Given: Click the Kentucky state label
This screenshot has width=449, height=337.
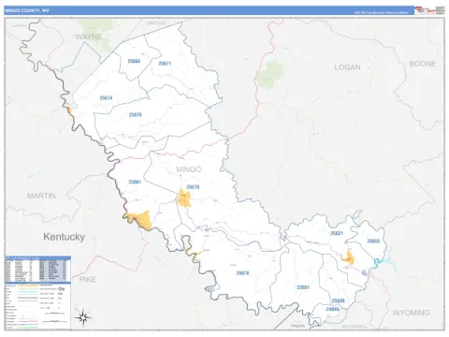Looking at the screenshot, I should 64,237.
